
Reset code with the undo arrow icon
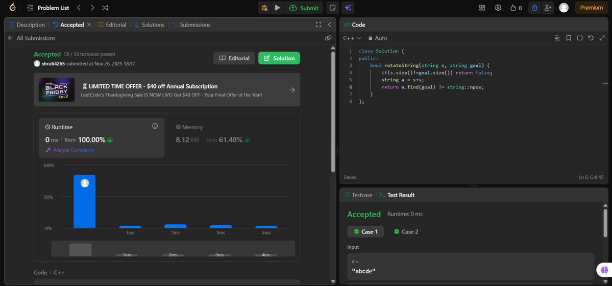[591, 38]
